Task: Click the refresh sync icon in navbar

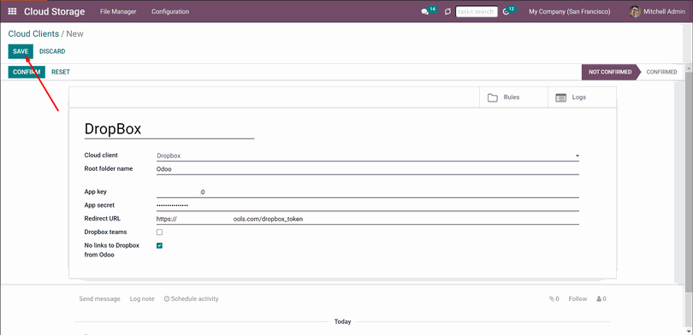Action: tap(447, 12)
